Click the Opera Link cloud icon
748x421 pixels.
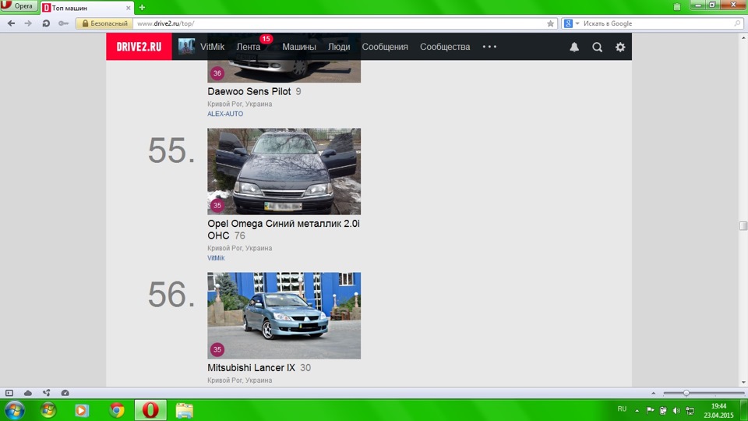(x=28, y=393)
